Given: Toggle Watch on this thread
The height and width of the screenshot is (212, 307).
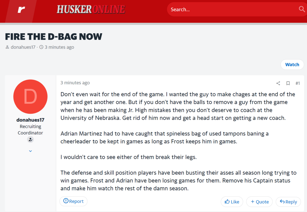Looking at the screenshot, I should (x=292, y=64).
